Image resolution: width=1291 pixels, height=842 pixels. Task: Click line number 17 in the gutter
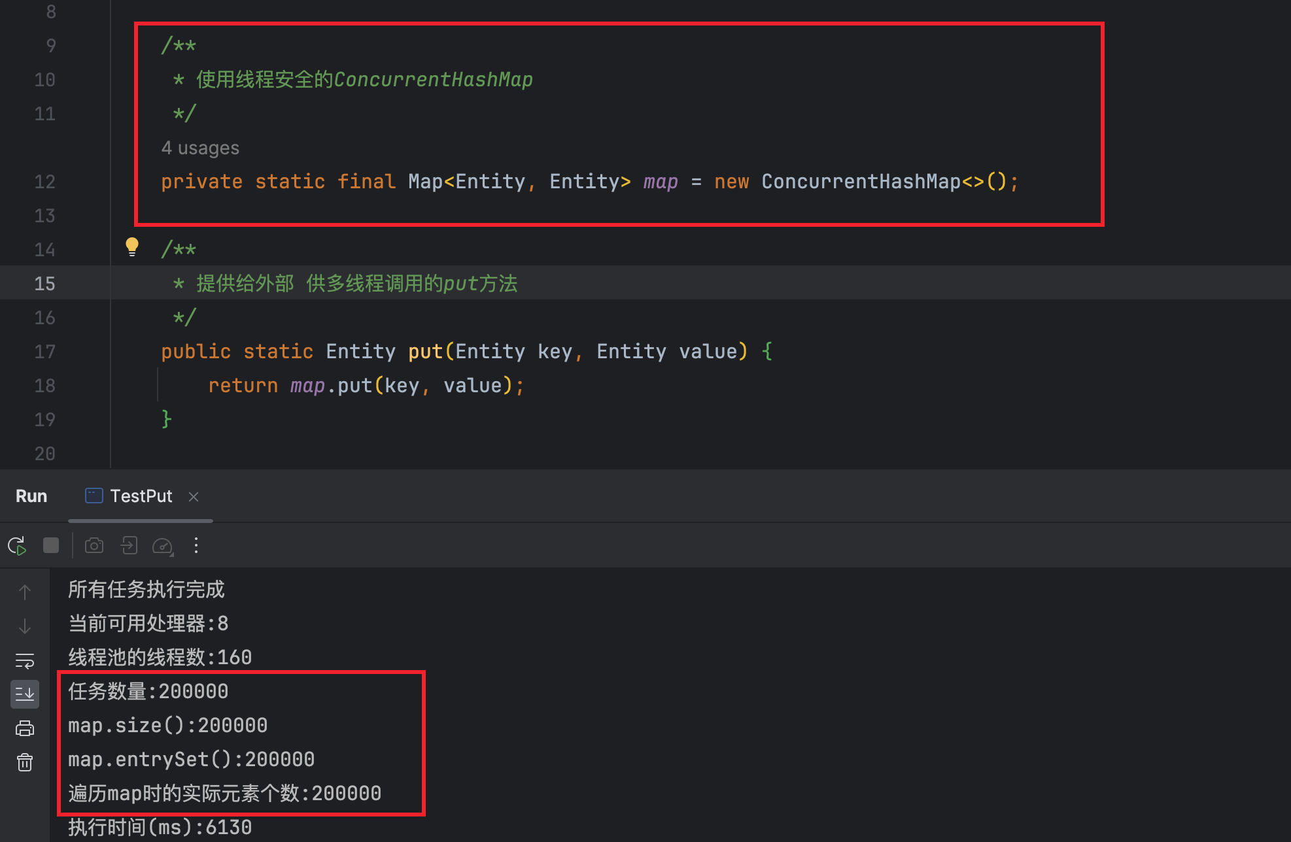point(44,352)
